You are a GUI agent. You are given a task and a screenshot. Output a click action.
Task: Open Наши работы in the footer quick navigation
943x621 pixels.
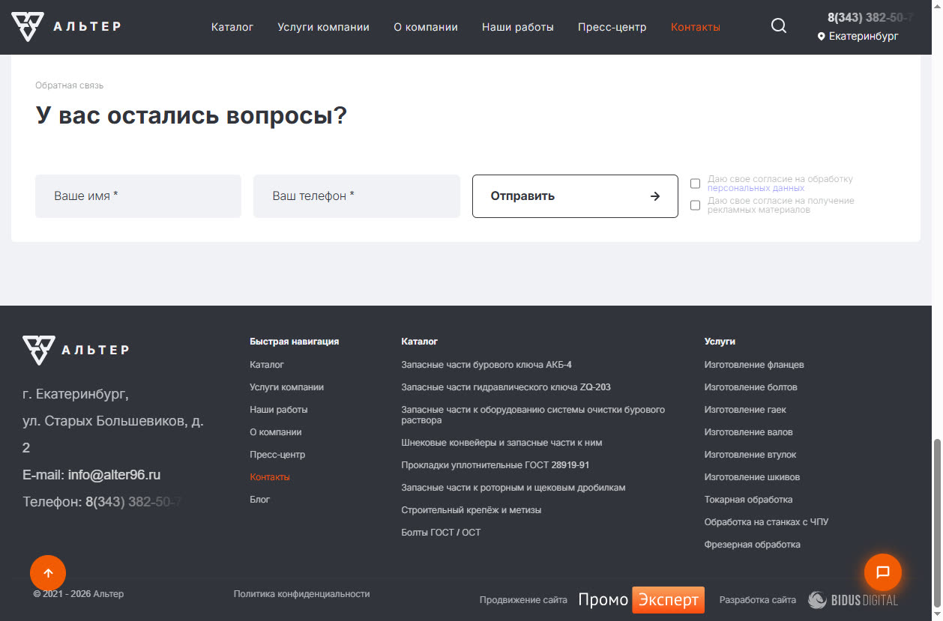pos(278,410)
